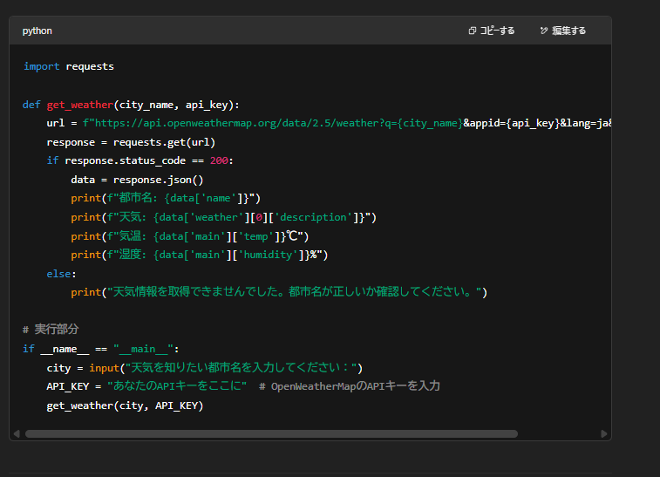The height and width of the screenshot is (477, 660).
Task: Click the pencil icon beside 編集する
Action: click(x=544, y=31)
